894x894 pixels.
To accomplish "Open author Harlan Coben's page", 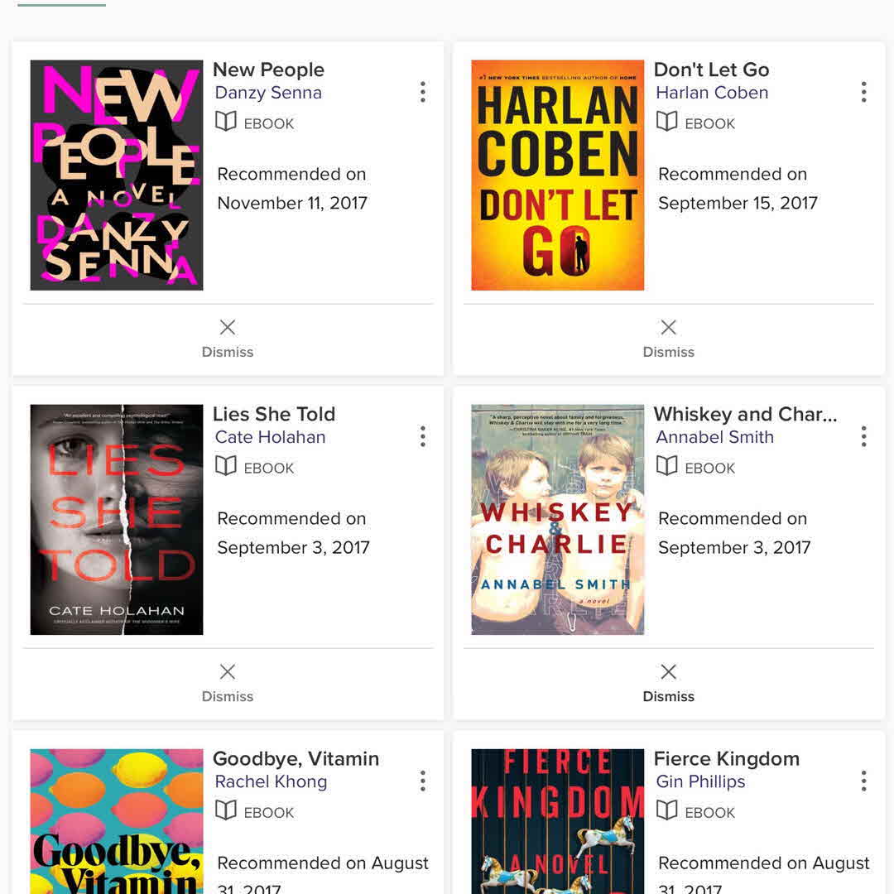I will click(712, 93).
